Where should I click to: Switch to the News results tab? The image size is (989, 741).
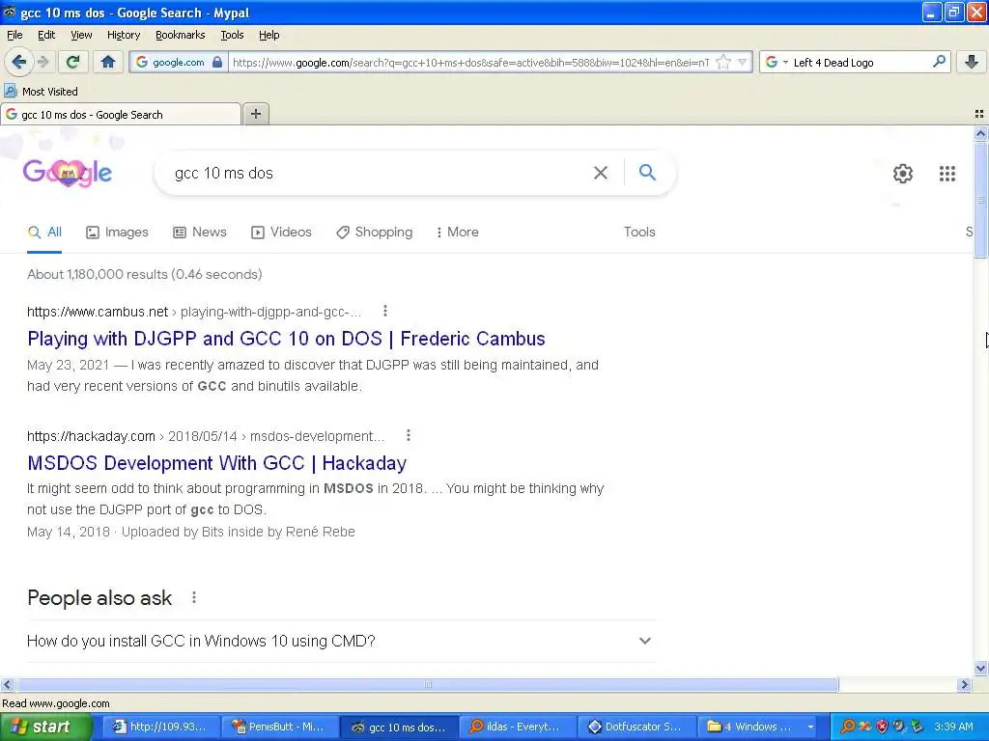click(x=199, y=232)
